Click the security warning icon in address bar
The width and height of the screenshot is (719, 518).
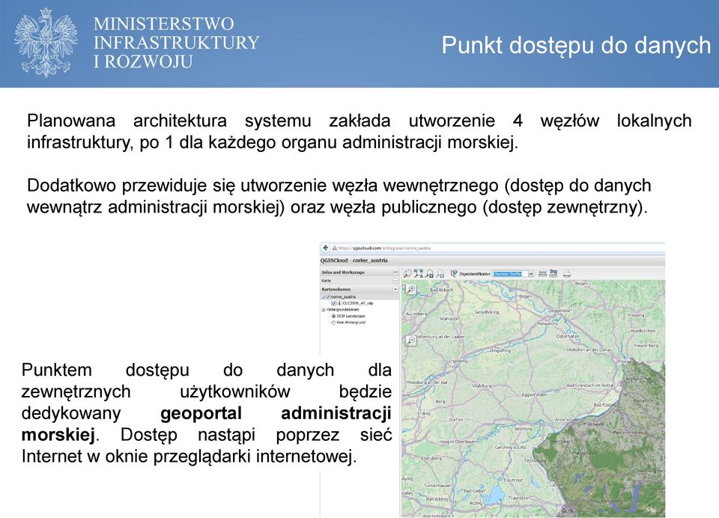pos(335,248)
